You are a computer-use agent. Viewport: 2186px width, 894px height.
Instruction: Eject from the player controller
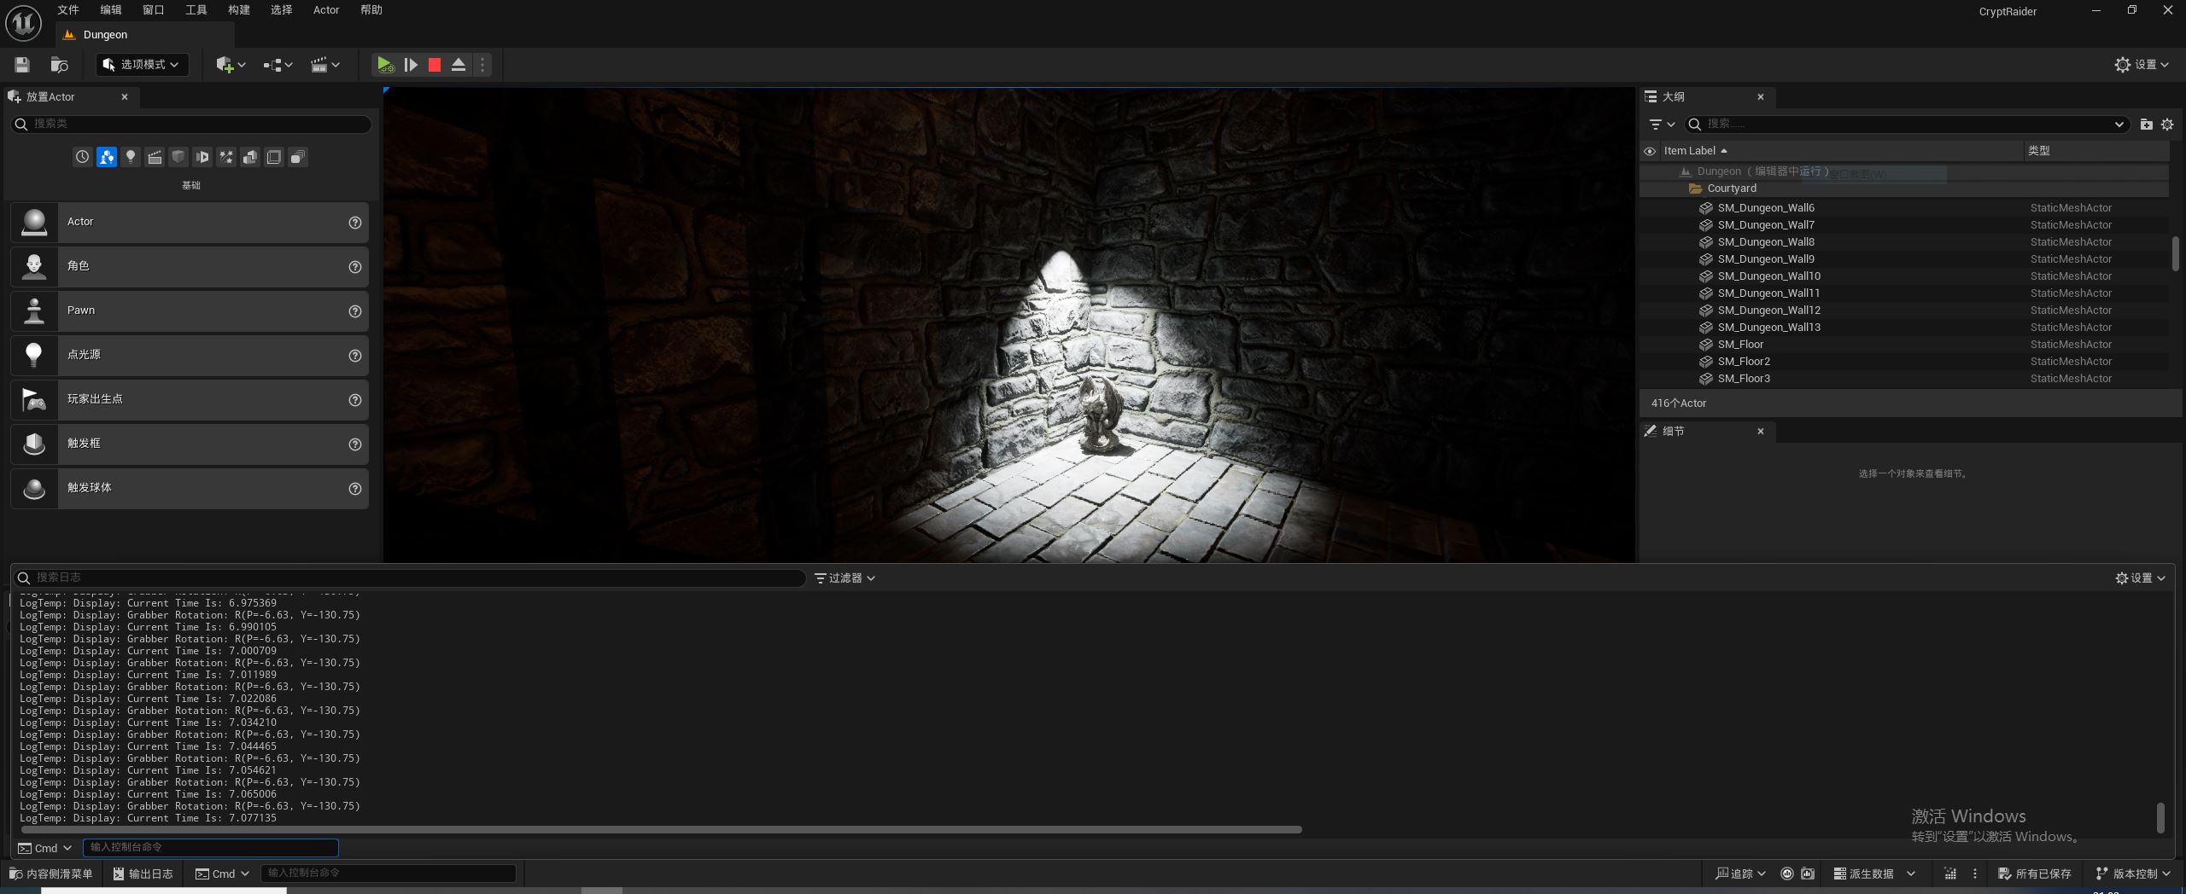point(459,65)
